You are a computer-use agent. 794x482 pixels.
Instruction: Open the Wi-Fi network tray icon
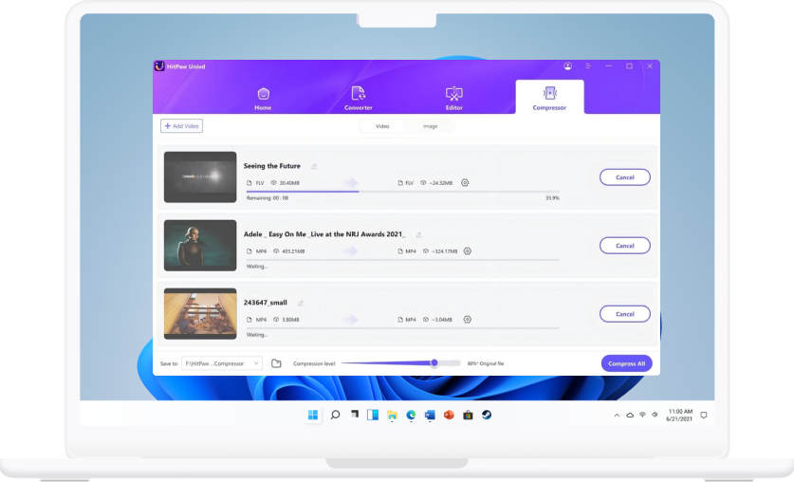pos(642,415)
